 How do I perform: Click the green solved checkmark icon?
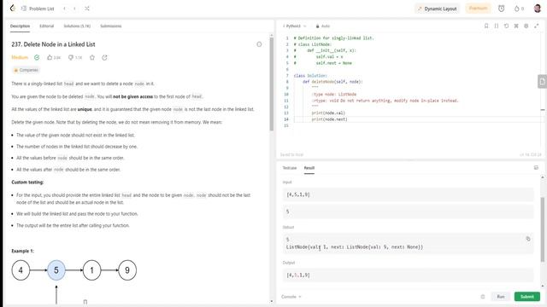click(37, 57)
